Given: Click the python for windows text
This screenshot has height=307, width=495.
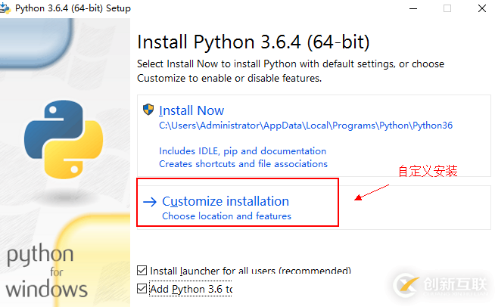Looking at the screenshot, I should (x=47, y=271).
